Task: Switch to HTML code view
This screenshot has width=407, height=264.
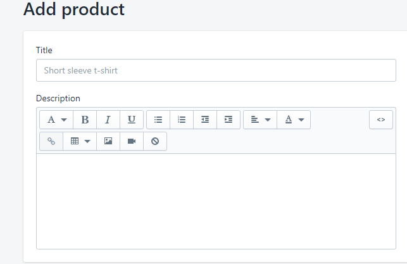Action: coord(380,120)
